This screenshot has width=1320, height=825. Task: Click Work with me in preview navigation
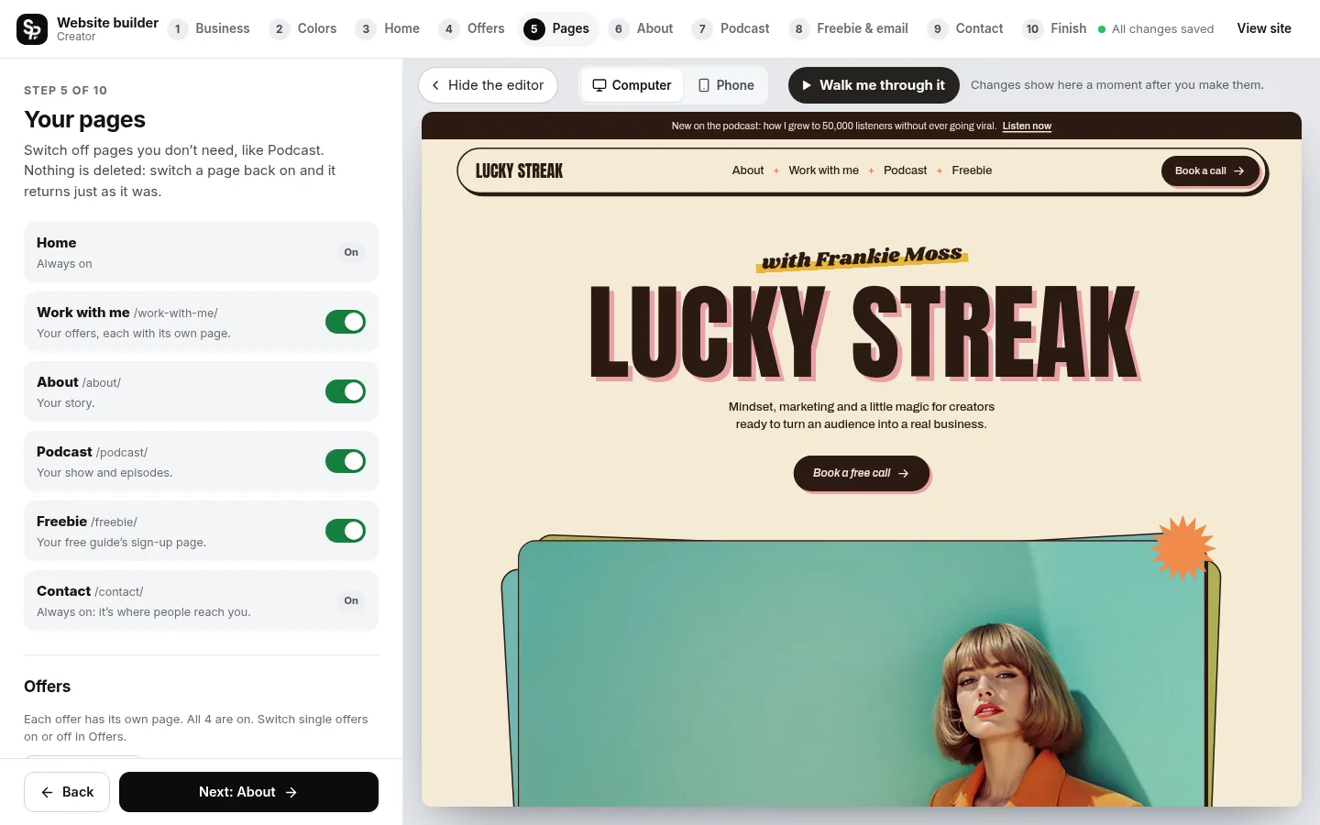824,170
